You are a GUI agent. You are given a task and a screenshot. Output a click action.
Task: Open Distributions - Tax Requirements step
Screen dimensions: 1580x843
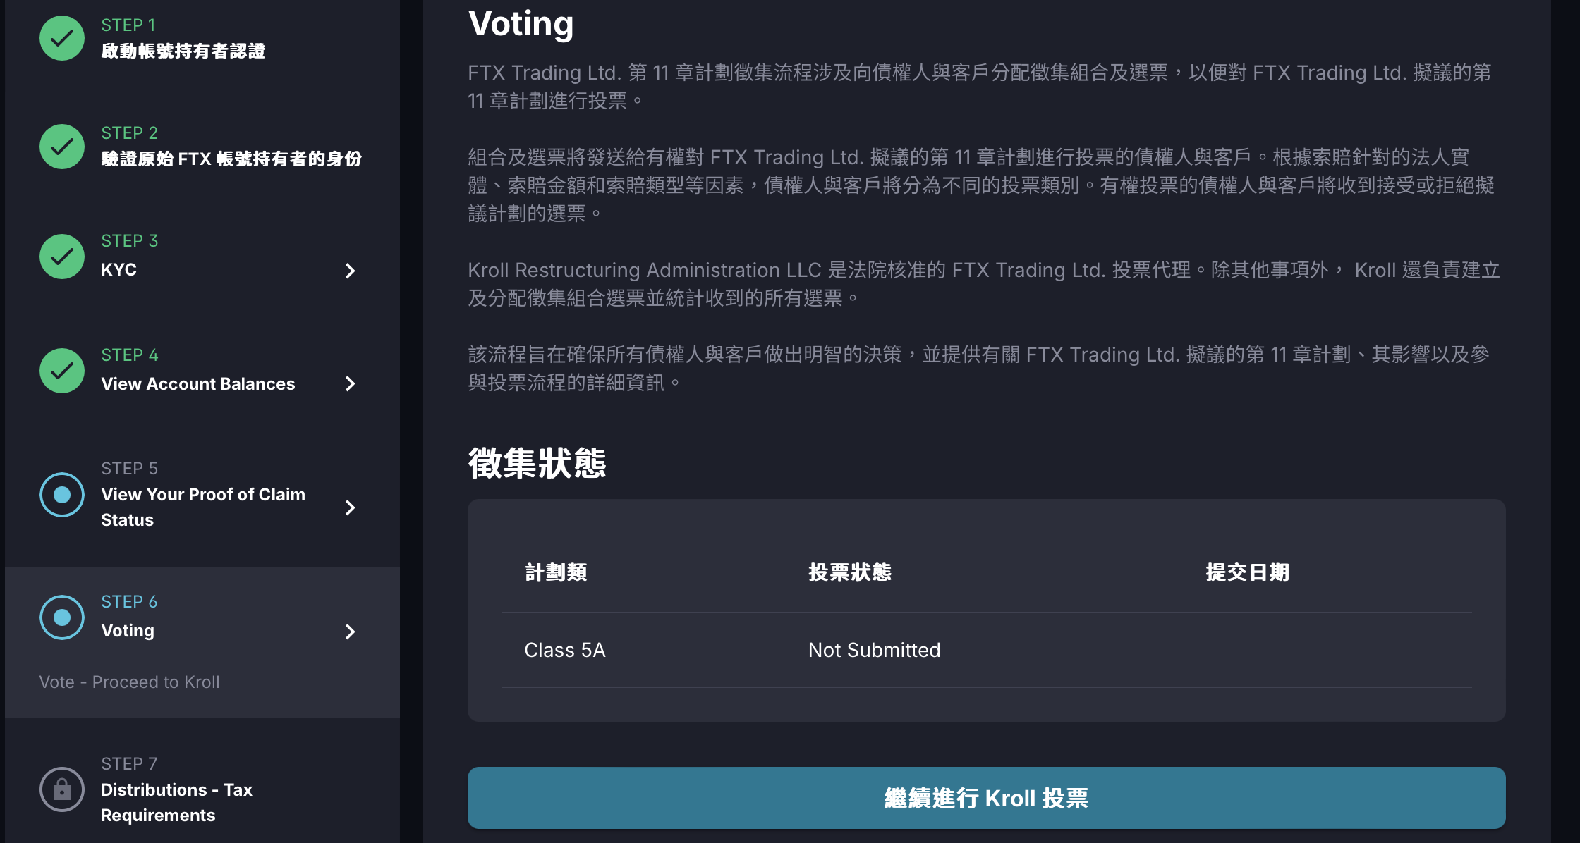click(176, 802)
